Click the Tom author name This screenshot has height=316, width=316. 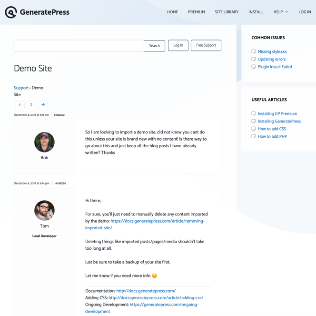click(x=44, y=226)
